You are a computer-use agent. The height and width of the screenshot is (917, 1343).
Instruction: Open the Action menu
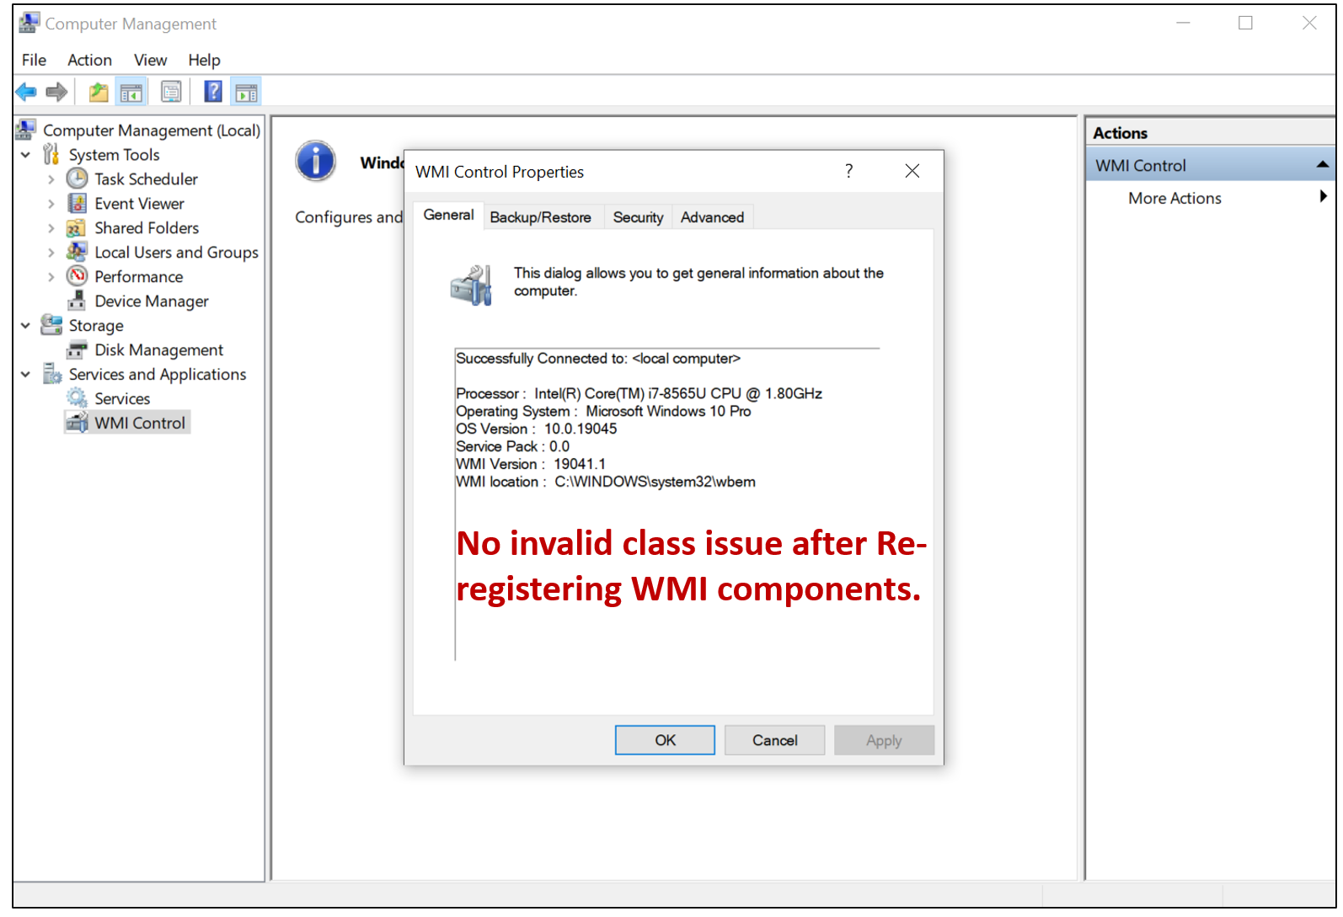pyautogui.click(x=89, y=60)
